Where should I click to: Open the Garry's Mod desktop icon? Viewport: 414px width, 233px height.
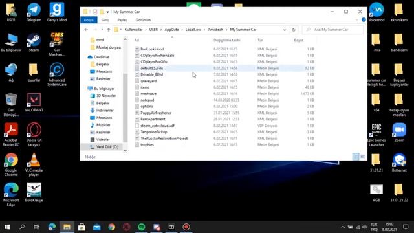click(57, 12)
